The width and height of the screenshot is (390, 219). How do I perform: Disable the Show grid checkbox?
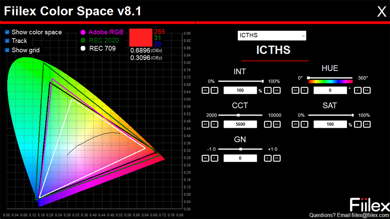click(x=7, y=50)
